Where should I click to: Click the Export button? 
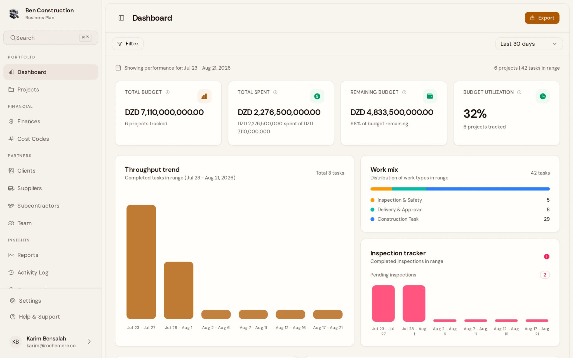pyautogui.click(x=542, y=18)
